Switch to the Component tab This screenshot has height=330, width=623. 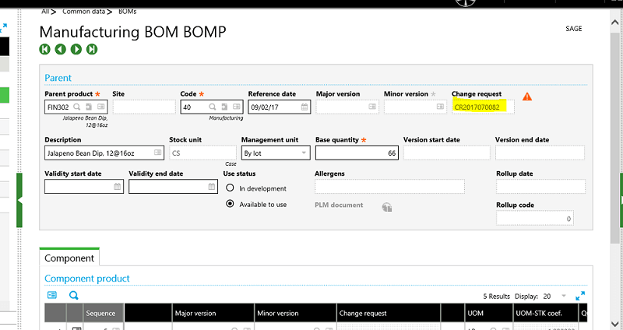69,258
